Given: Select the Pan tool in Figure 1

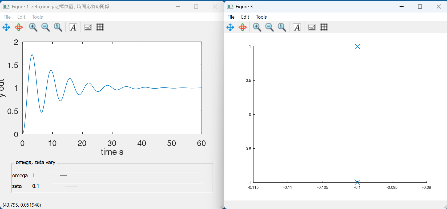Looking at the screenshot, I should point(6,27).
